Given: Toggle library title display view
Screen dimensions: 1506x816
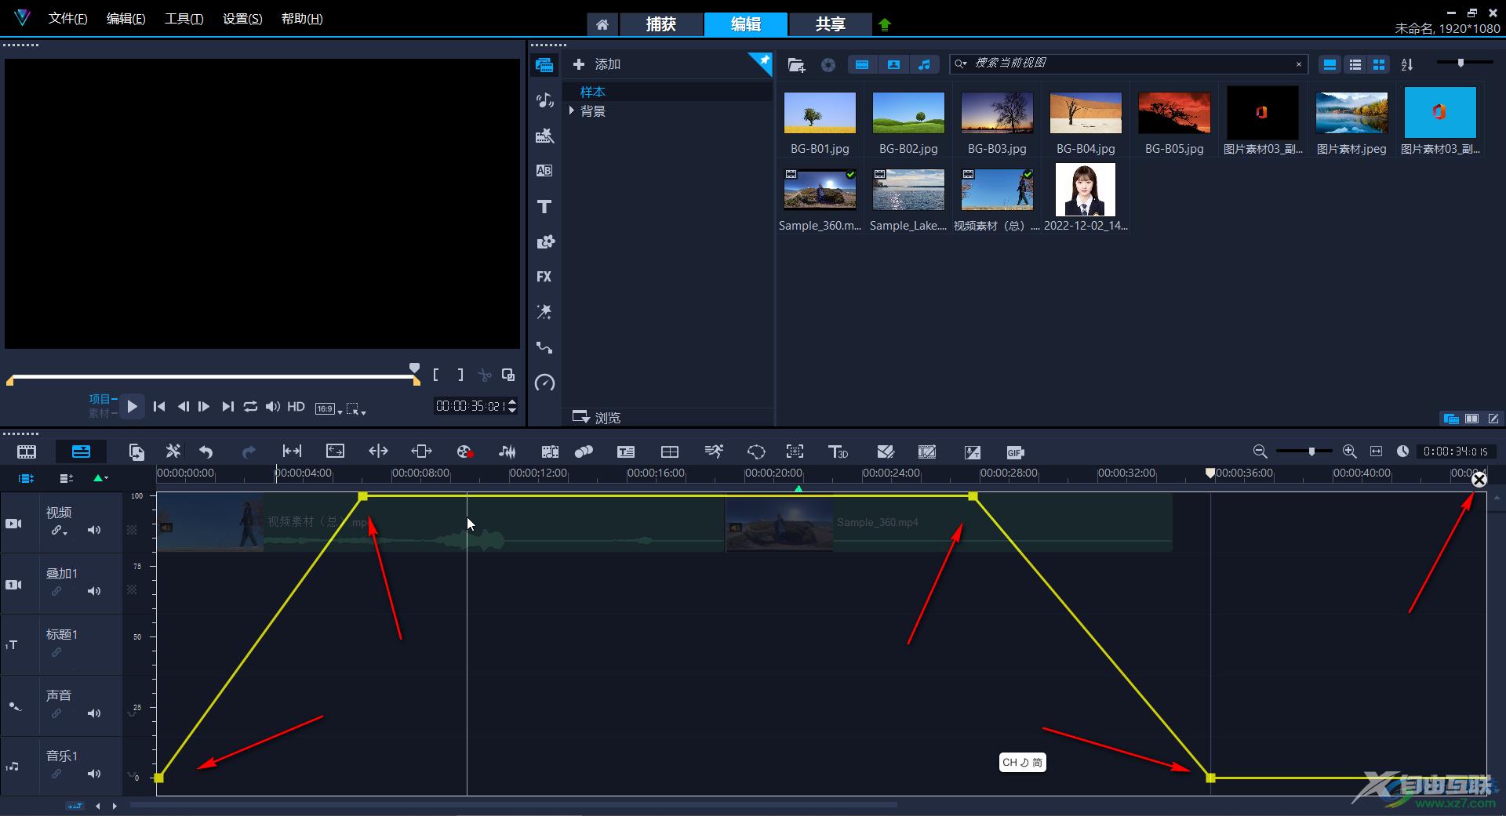Looking at the screenshot, I should click(1330, 64).
